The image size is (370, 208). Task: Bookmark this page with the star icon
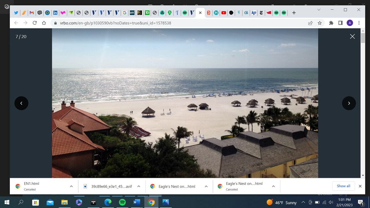(x=320, y=23)
